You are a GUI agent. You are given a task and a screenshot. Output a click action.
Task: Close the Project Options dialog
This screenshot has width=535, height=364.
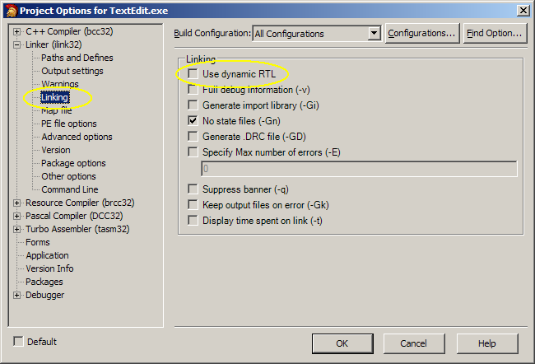coord(523,9)
